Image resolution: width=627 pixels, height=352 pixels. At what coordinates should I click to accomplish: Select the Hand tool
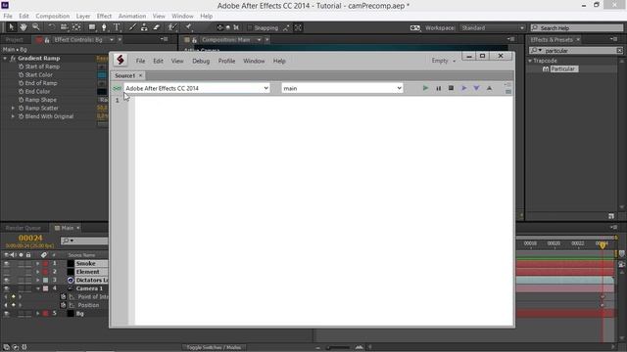[x=24, y=27]
